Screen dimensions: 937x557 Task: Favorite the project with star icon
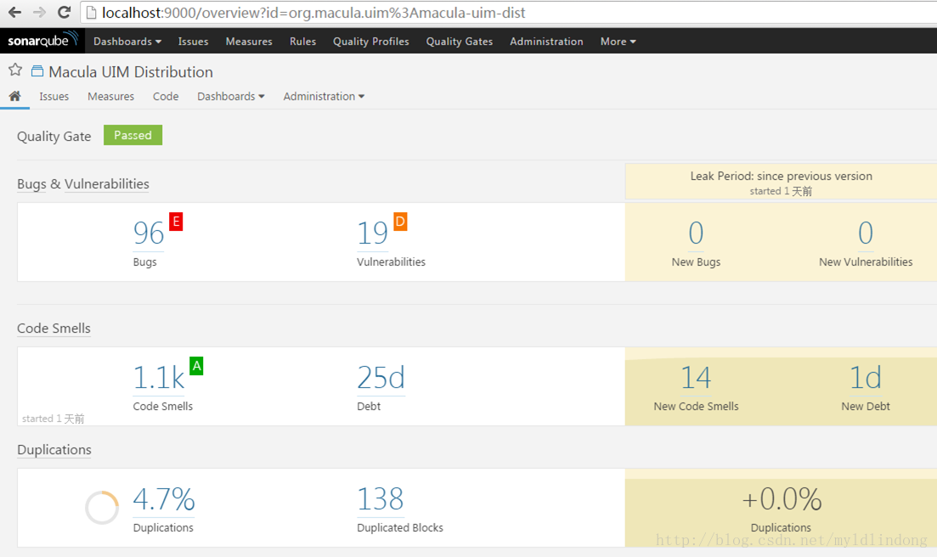[15, 70]
